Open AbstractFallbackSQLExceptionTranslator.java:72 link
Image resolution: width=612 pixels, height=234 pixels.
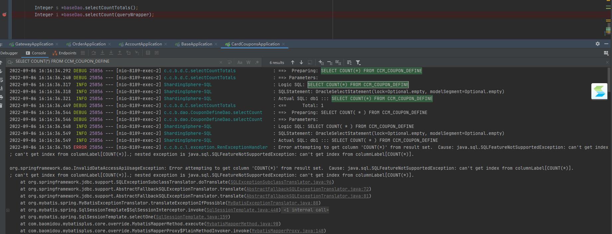point(308,189)
